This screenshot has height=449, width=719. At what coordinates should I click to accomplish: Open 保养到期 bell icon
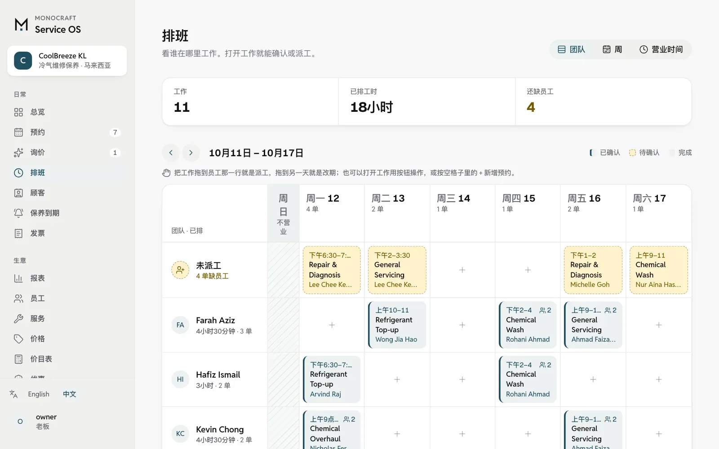coord(18,213)
